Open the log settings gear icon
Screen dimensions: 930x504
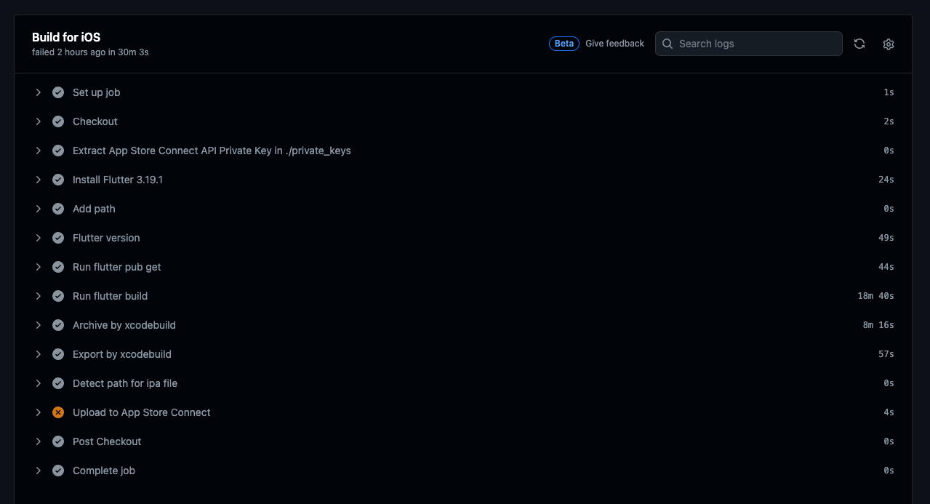point(889,44)
